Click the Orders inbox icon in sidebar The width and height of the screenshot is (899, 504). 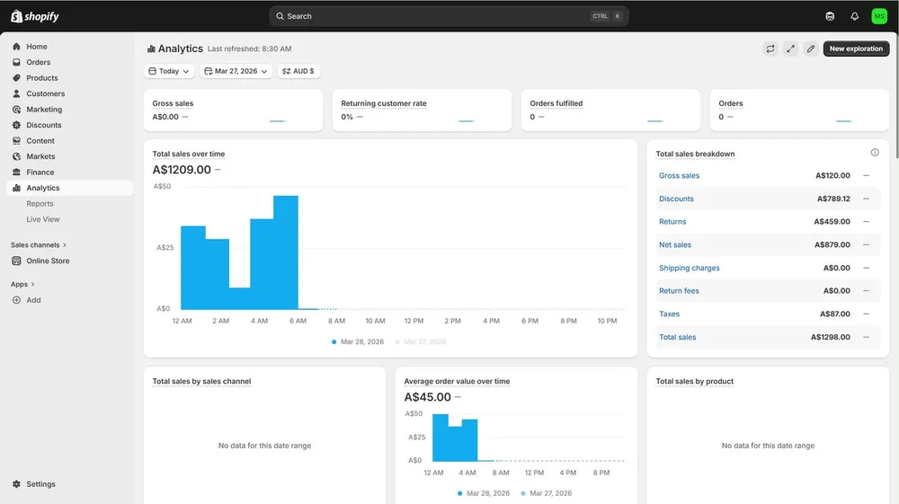pyautogui.click(x=16, y=62)
